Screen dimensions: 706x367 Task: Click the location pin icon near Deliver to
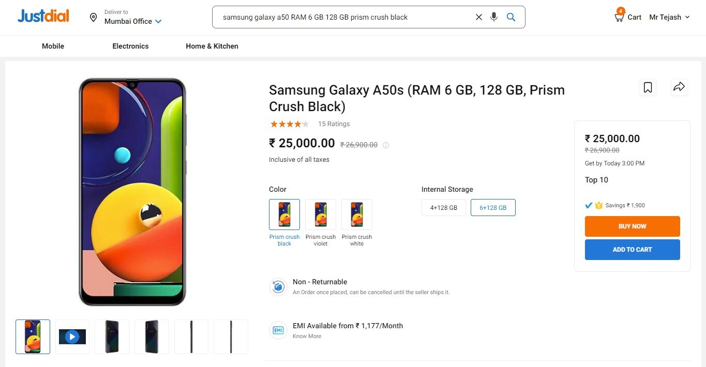click(x=94, y=17)
